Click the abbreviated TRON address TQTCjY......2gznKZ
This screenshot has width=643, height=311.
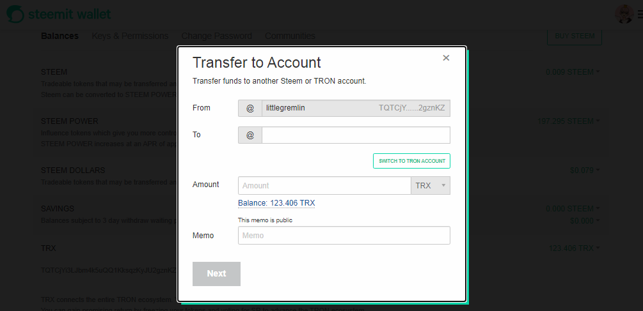(x=412, y=108)
